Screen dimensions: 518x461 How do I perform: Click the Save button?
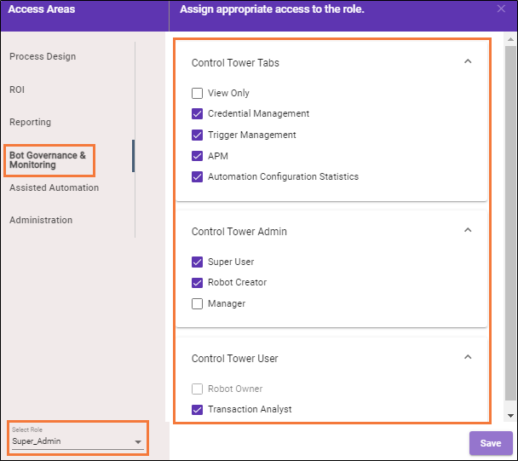tap(490, 443)
